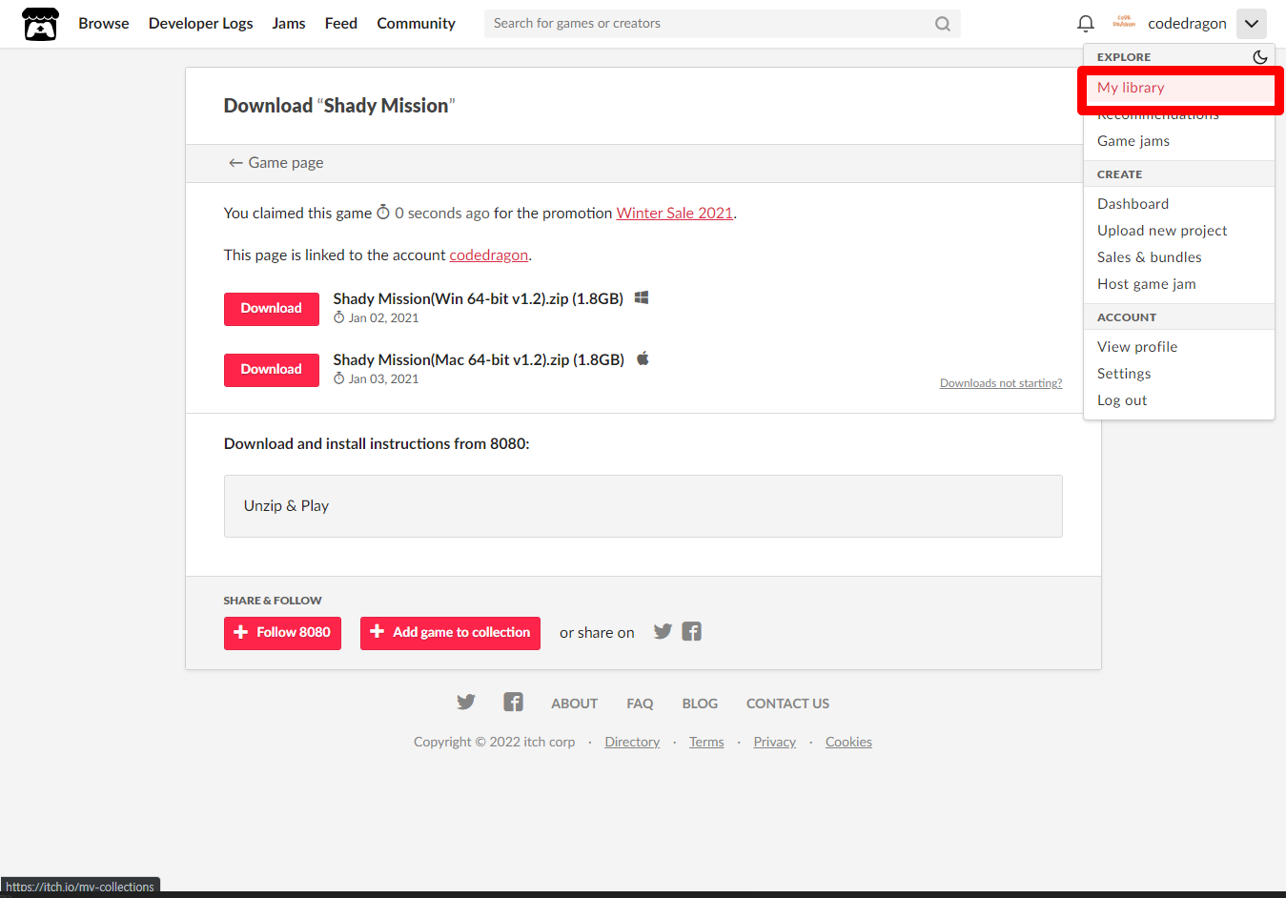The image size is (1286, 898).
Task: Go back via Game page link
Action: (x=276, y=163)
